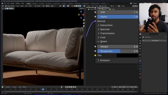Select the rendered viewport shading icon

tap(80, 6)
